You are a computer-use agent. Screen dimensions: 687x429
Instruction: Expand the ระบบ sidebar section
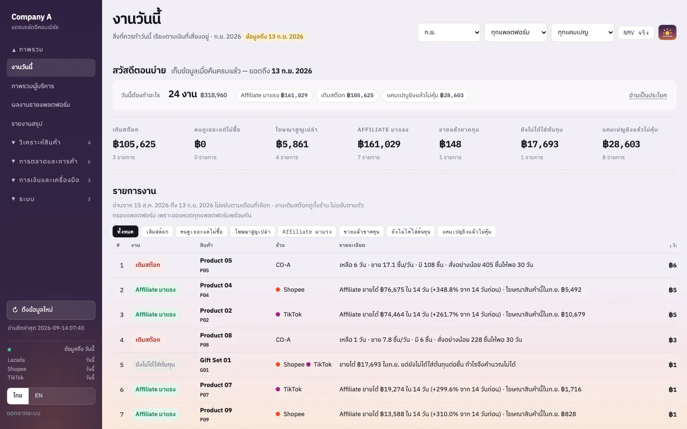[51, 199]
